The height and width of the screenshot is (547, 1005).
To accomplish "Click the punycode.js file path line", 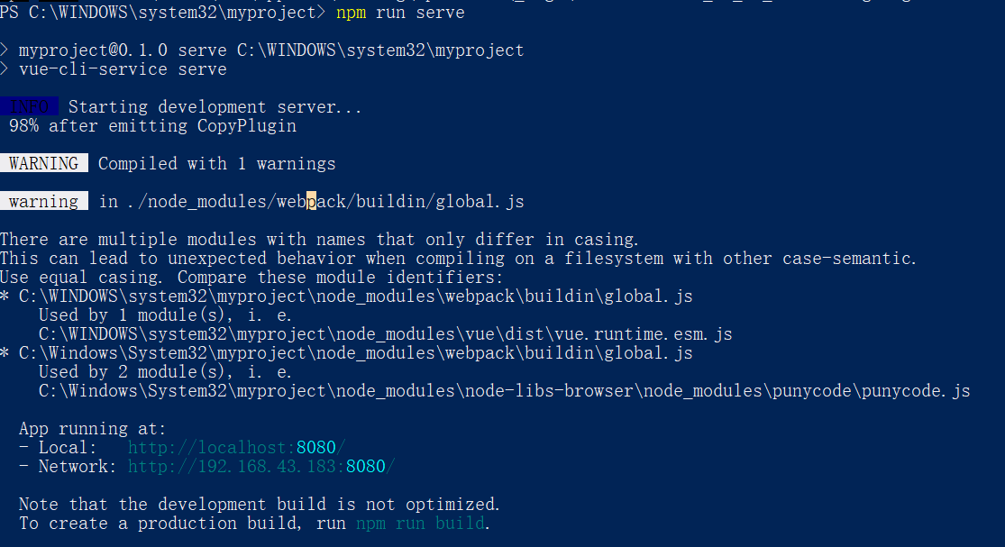I will tap(504, 390).
